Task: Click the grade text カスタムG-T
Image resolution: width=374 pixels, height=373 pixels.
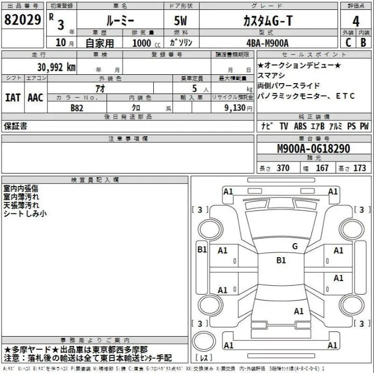Action: pos(268,21)
